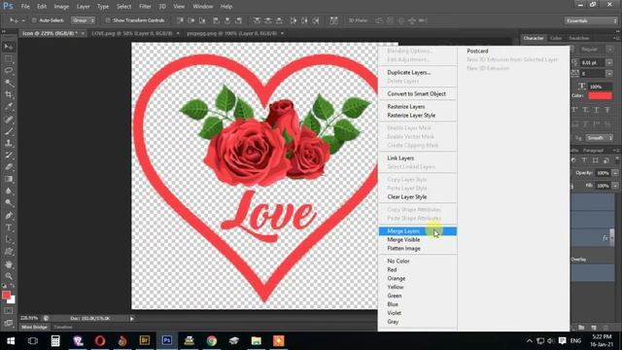Select the Crop tool

point(9,94)
